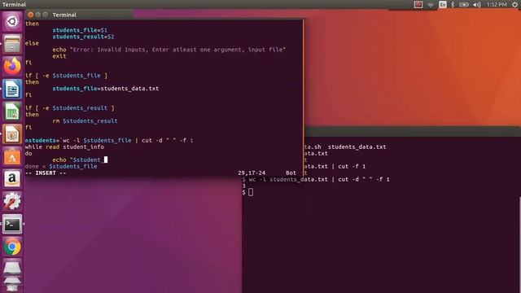Viewport: 521px width, 293px height.
Task: Open the system session gear menu
Action: point(514,4)
